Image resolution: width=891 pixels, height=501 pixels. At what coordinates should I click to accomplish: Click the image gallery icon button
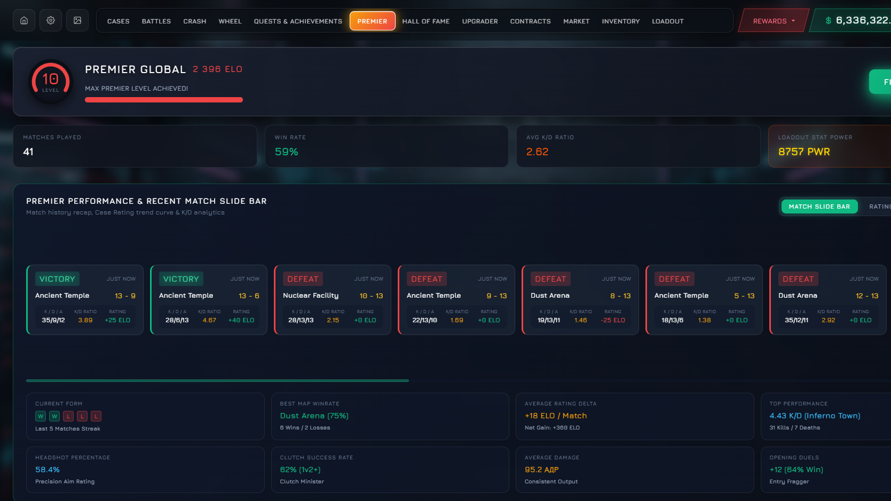[77, 20]
